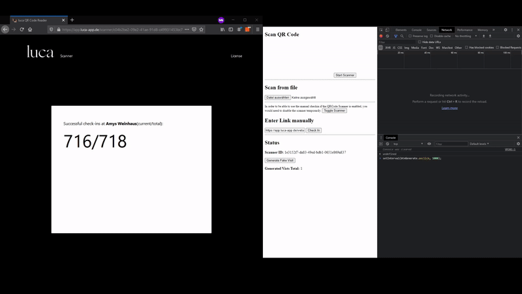Open No throttling dropdown
522x294 pixels.
[466, 36]
